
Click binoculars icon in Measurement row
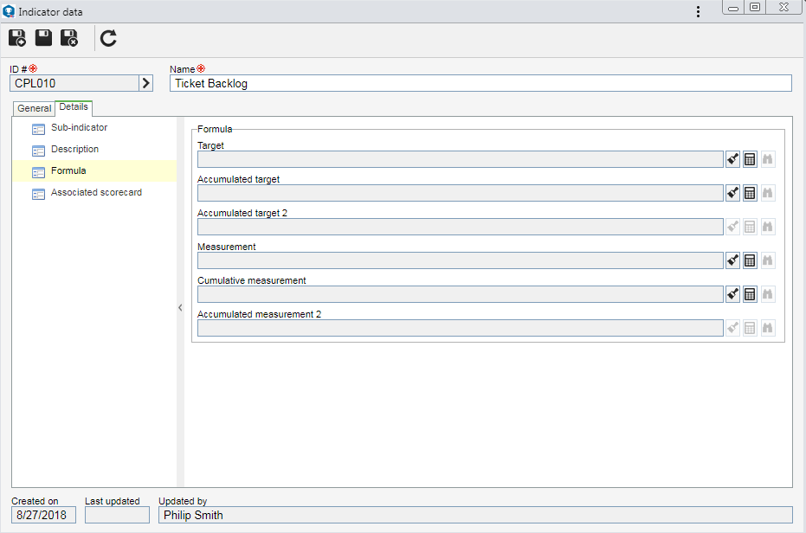point(767,260)
